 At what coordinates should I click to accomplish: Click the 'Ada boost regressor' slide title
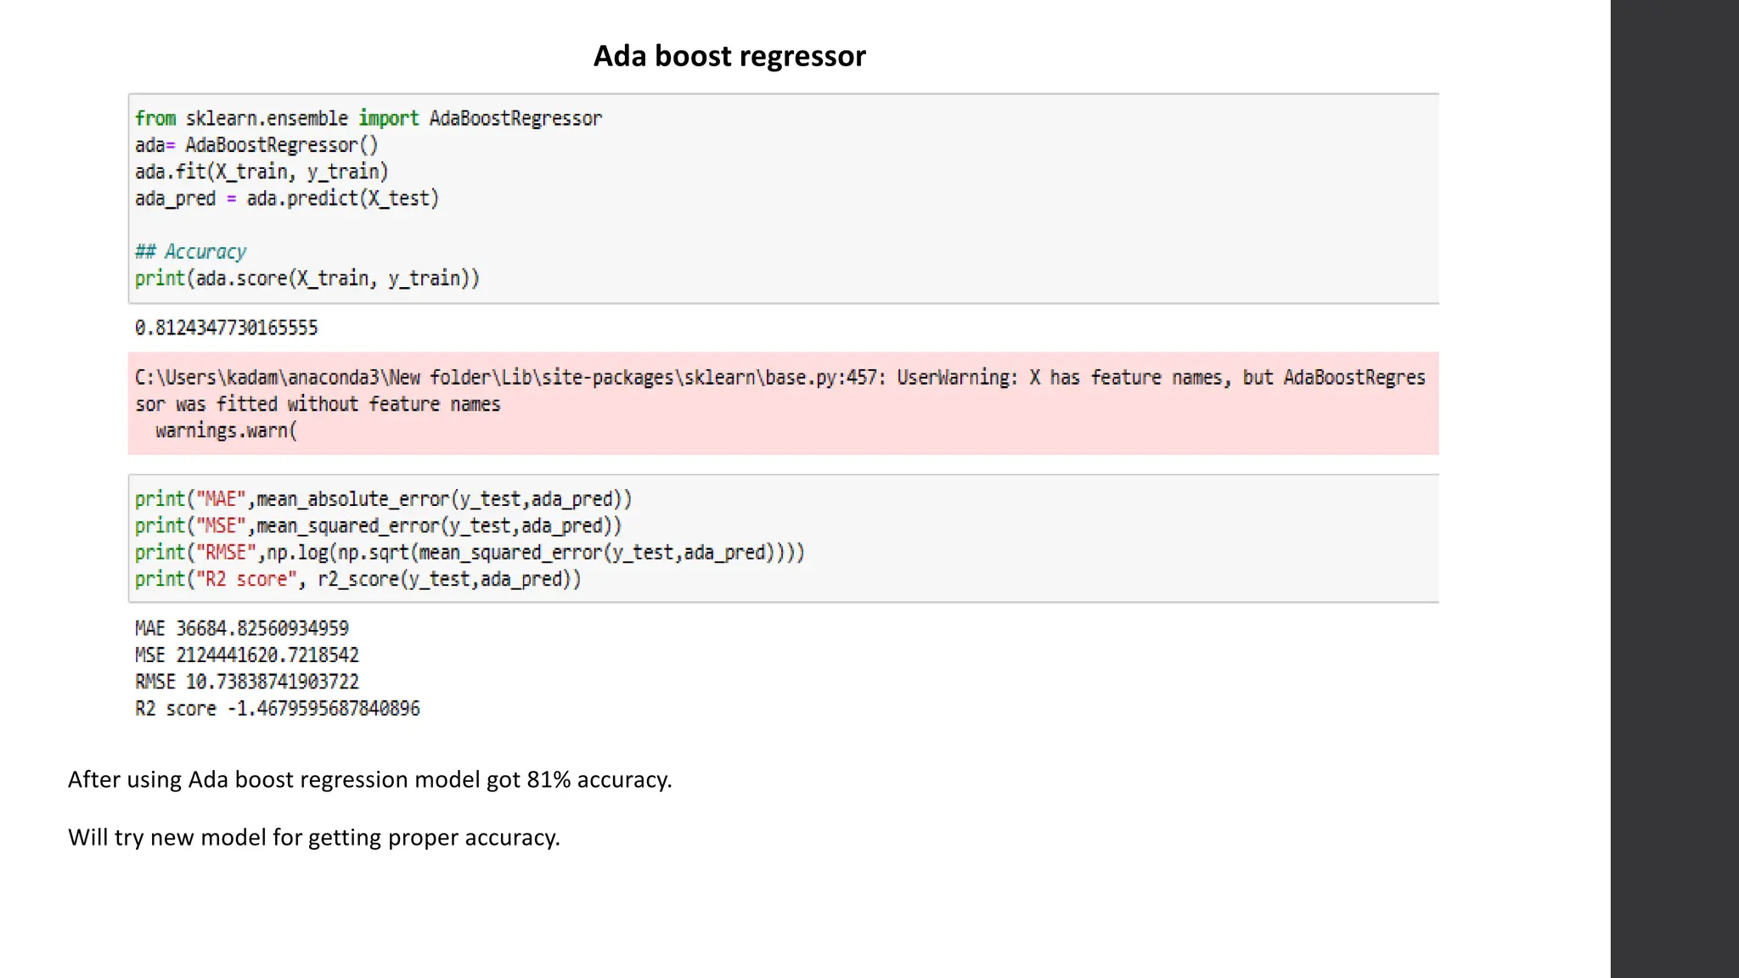(729, 56)
